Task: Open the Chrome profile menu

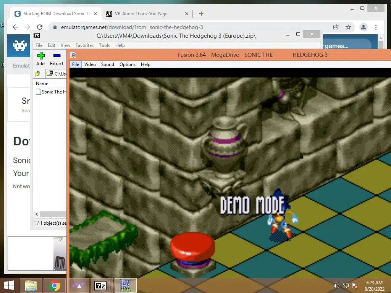Action: [x=364, y=27]
